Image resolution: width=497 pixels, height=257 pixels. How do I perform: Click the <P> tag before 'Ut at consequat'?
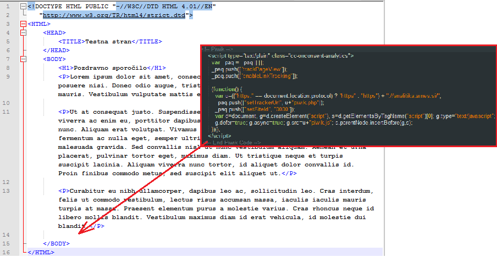[64, 111]
